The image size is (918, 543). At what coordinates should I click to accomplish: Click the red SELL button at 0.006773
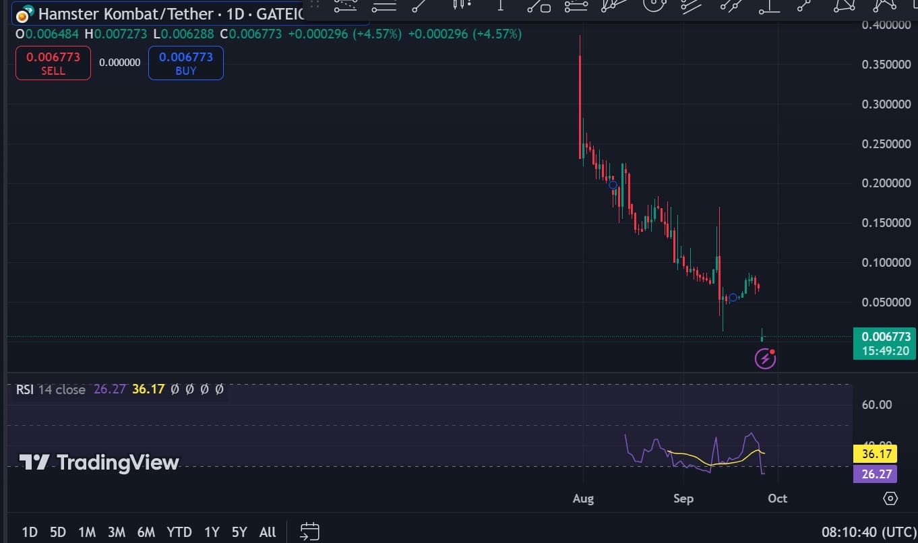tap(53, 63)
